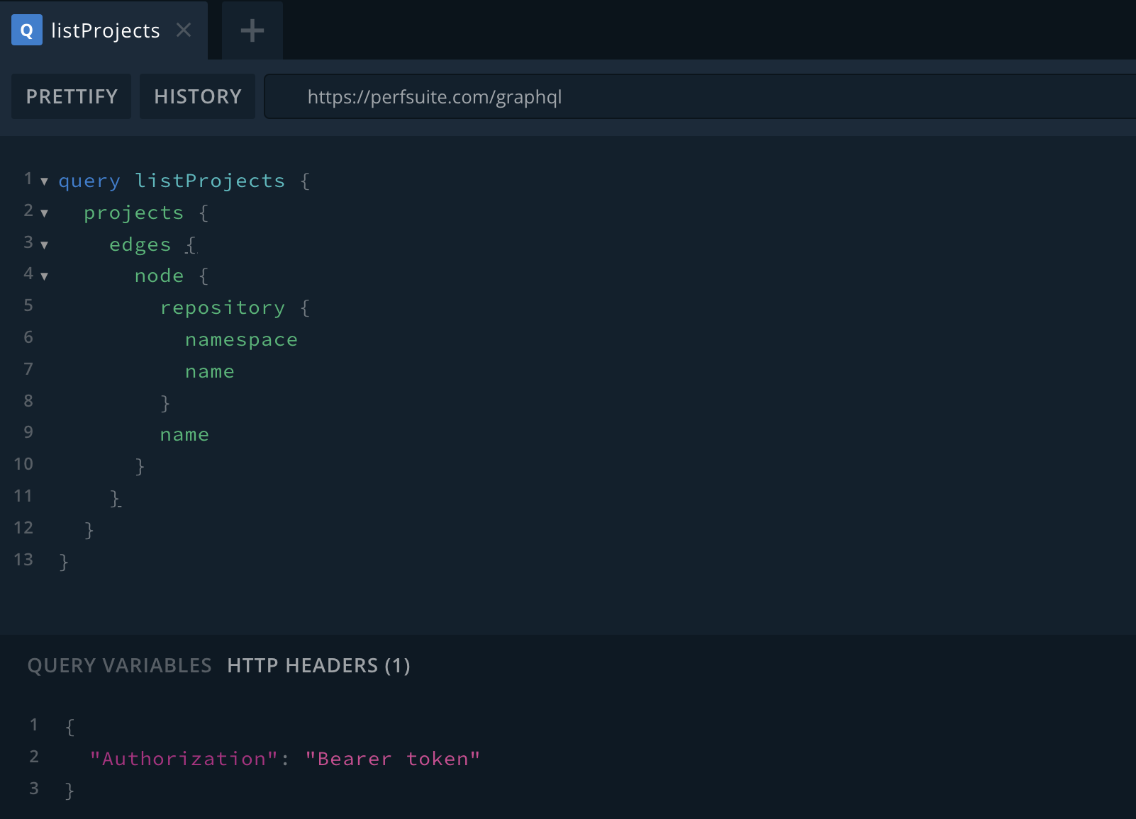Screen dimensions: 1136x819
Task: Switch to the listProjects tab
Action: click(x=105, y=30)
